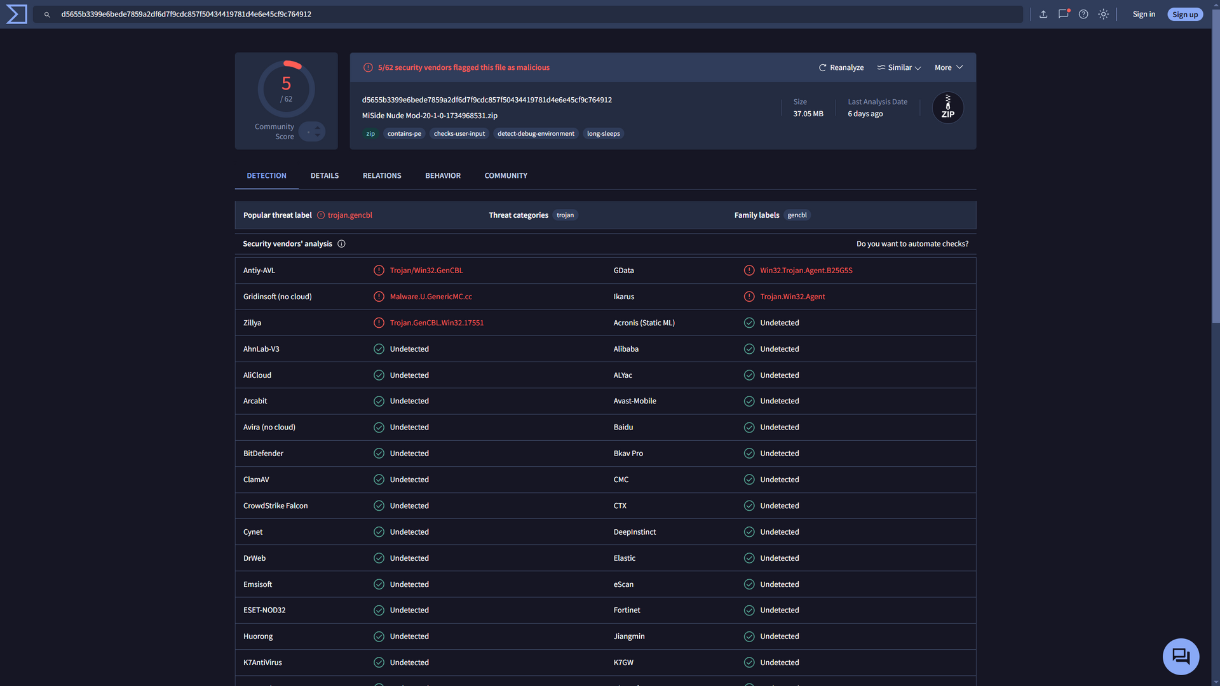Reanalyze the file

point(841,67)
